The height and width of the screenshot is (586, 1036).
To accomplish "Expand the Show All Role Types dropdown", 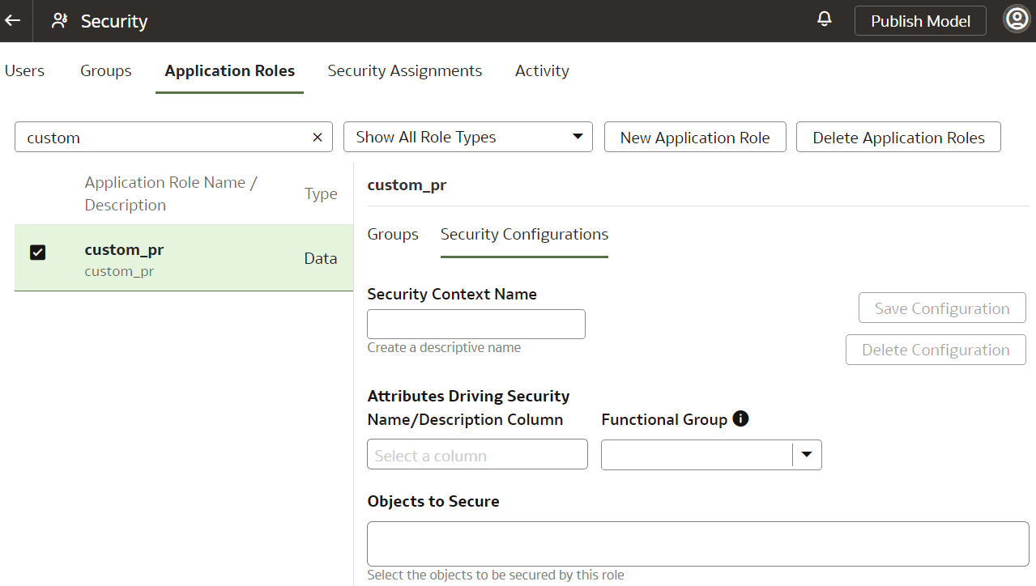I will pyautogui.click(x=468, y=138).
